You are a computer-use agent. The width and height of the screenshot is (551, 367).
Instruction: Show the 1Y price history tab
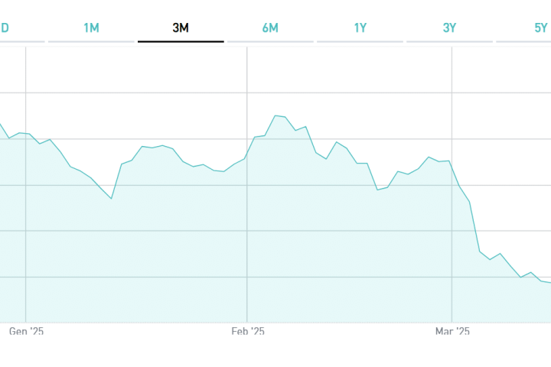pos(360,28)
